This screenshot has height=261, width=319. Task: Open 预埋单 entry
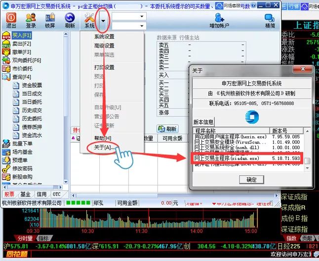point(20,160)
